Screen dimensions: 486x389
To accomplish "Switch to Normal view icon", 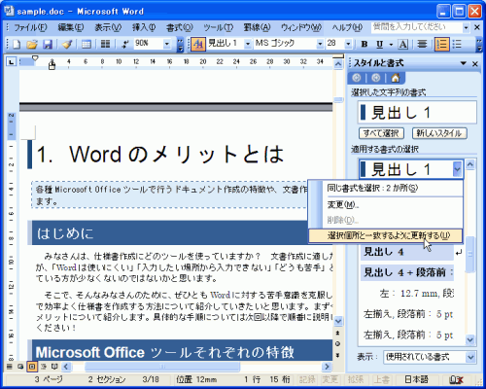I will [x=10, y=367].
